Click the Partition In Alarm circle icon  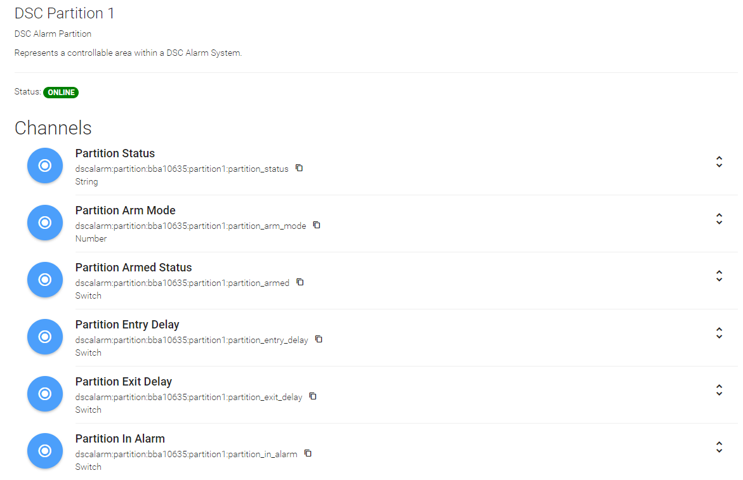[x=45, y=451]
